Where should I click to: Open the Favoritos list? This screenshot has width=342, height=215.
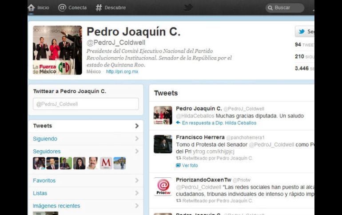pos(44,180)
